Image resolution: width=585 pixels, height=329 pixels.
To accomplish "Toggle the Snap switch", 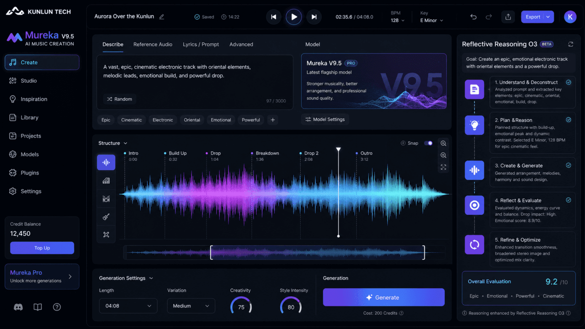I will coord(428,143).
